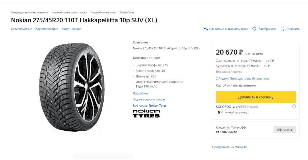Viewport: 308px width, 160px height.
Task: Expand details with Подробнее link
Action: pos(141,93)
